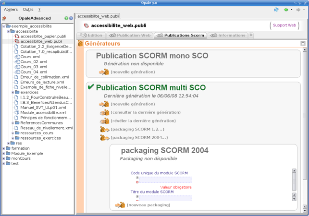The width and height of the screenshot is (309, 216).
Task: Click icon beside révéler la dernière génération
Action: click(x=104, y=121)
